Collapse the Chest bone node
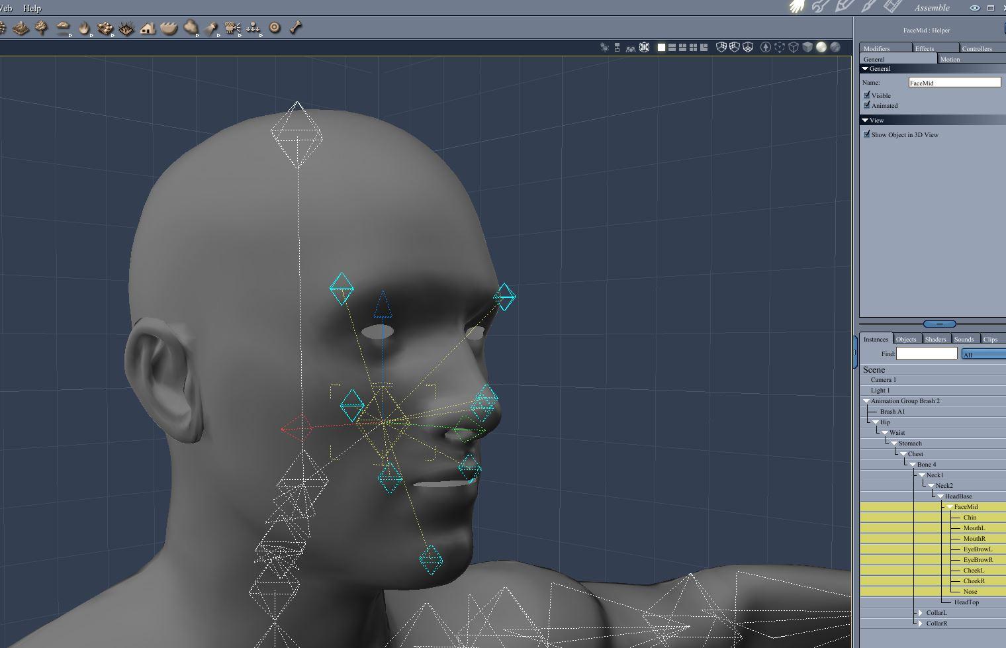1006x648 pixels. tap(903, 454)
